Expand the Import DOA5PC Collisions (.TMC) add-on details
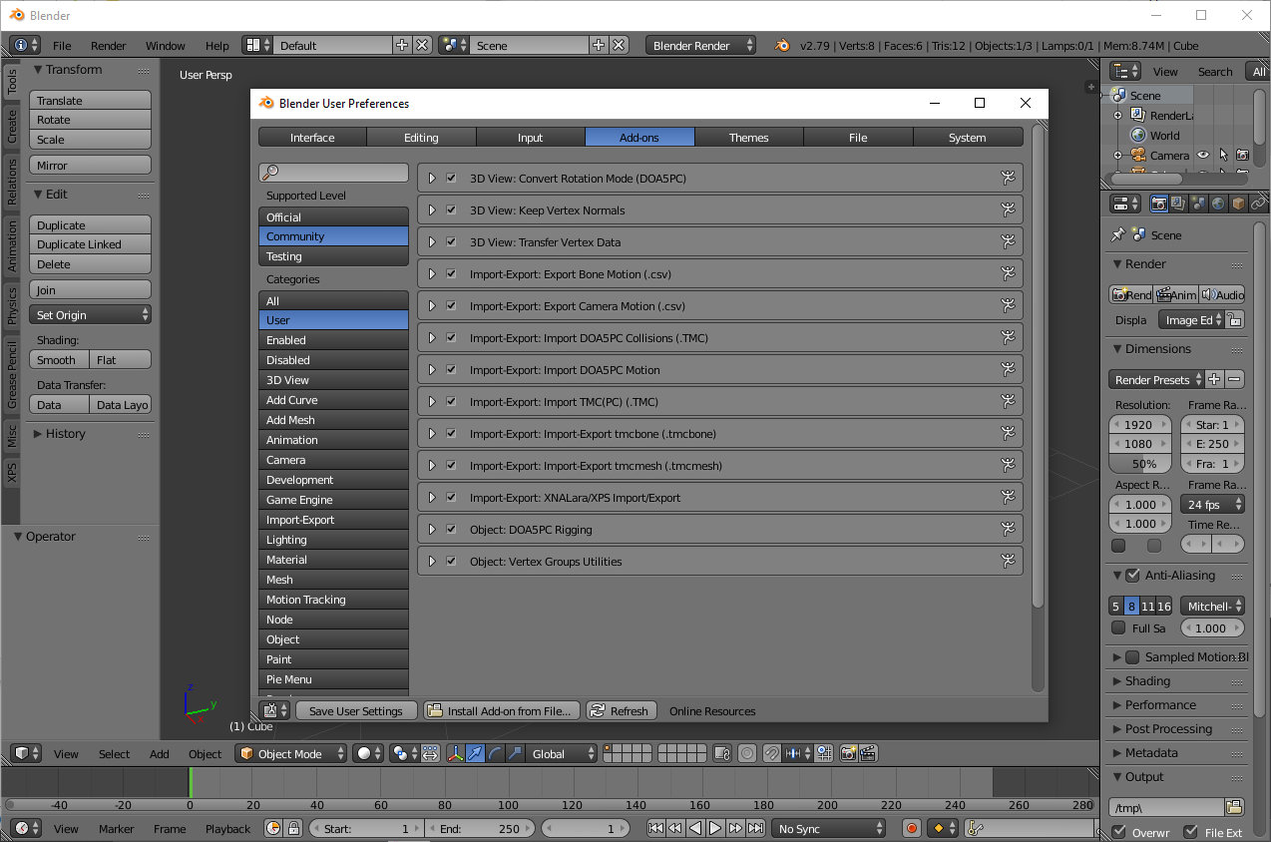The image size is (1271, 842). [x=432, y=338]
